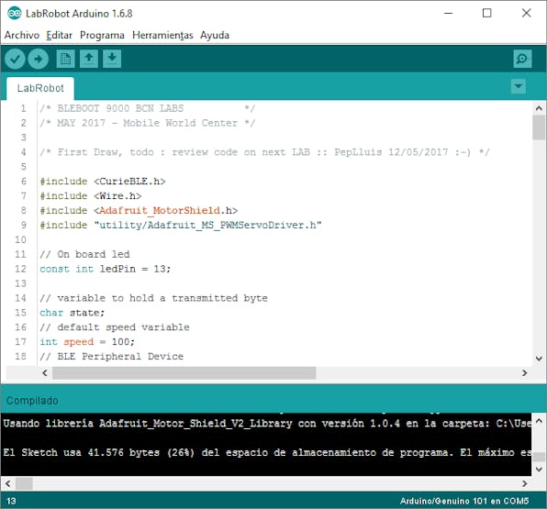Open the Editar menu
Image resolution: width=547 pixels, height=509 pixels.
(x=60, y=35)
